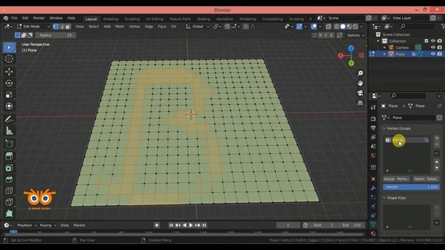Select the Measure tool
Screen dimensions: 445x250
click(9, 131)
